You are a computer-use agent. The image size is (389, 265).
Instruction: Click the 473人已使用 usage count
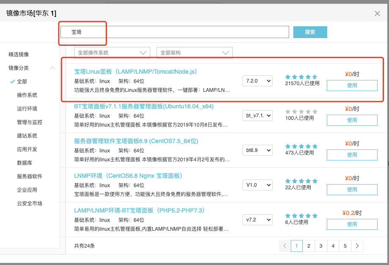(x=299, y=153)
